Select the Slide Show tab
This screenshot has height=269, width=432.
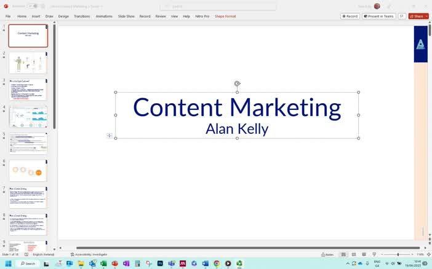pos(126,16)
